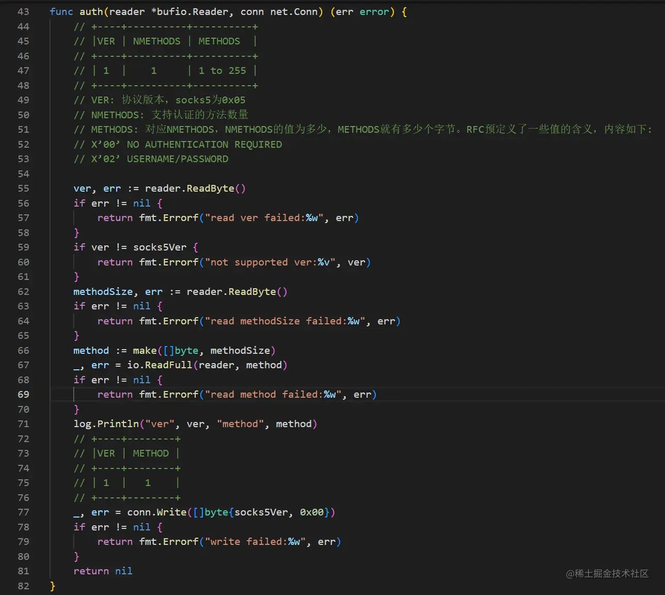
Task: Click the '1 to 255' comment text
Action: click(x=222, y=71)
